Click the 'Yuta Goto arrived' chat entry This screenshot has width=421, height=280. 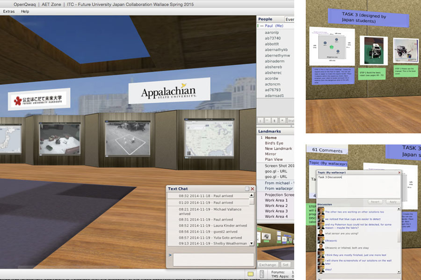[210, 237]
